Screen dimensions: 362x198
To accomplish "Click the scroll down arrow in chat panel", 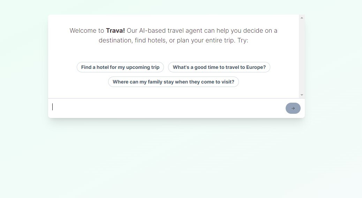I will pyautogui.click(x=302, y=95).
